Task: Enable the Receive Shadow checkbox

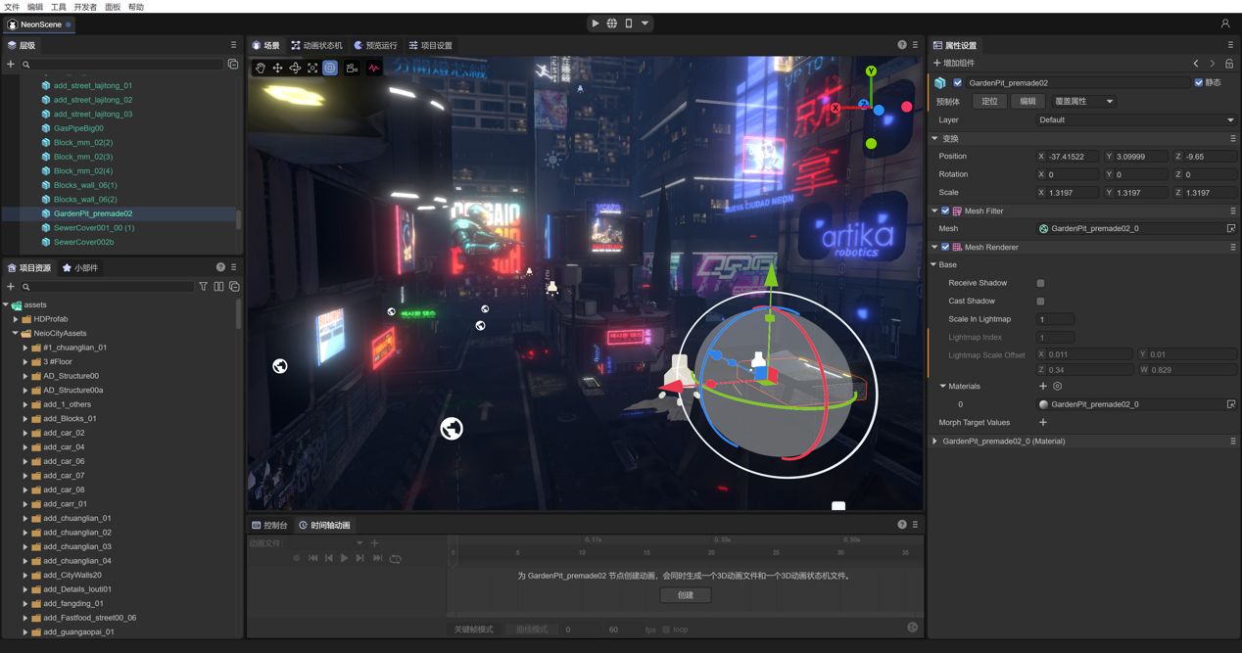Action: (1042, 283)
